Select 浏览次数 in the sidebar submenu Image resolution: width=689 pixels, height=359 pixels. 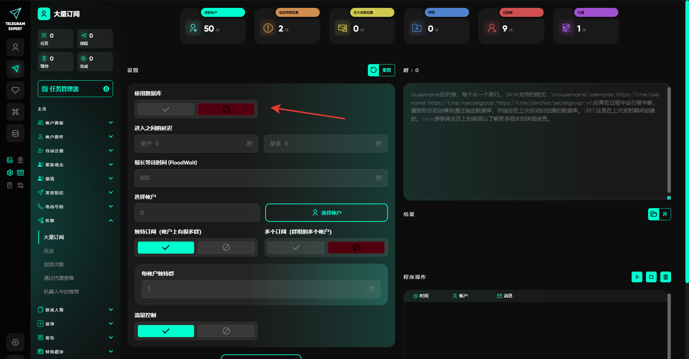pyautogui.click(x=54, y=264)
